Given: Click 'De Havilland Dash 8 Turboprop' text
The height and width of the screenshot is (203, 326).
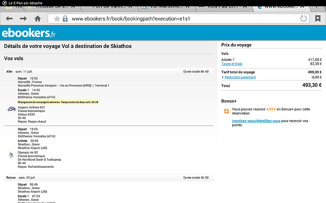Looking at the screenshot, I should 39,160.
